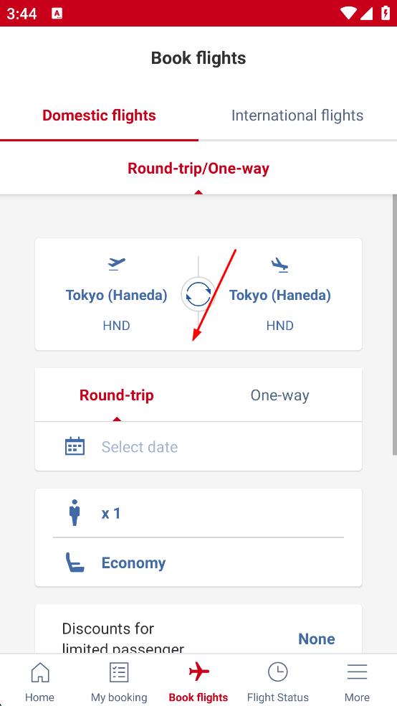
Task: Open Economy seat class selector
Action: [x=198, y=563]
